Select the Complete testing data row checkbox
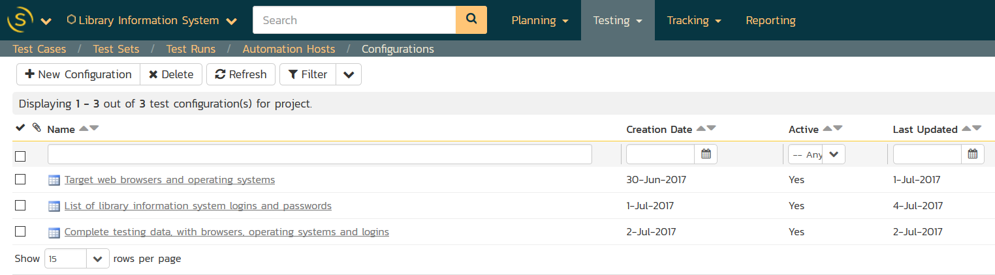The image size is (995, 275). pos(20,232)
